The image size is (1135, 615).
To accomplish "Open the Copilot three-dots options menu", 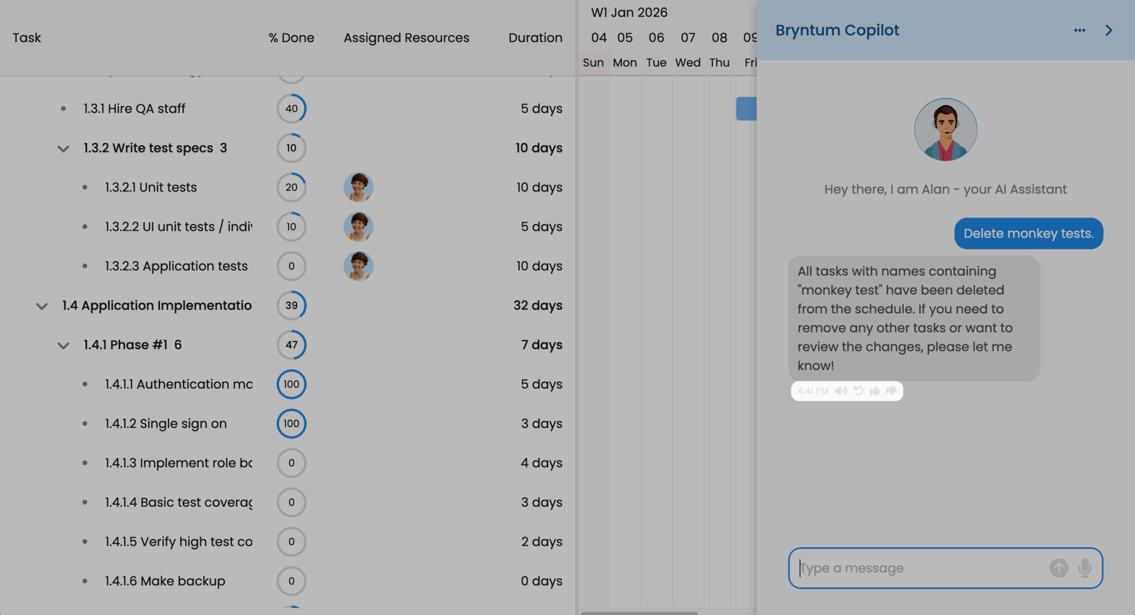I will (1080, 30).
